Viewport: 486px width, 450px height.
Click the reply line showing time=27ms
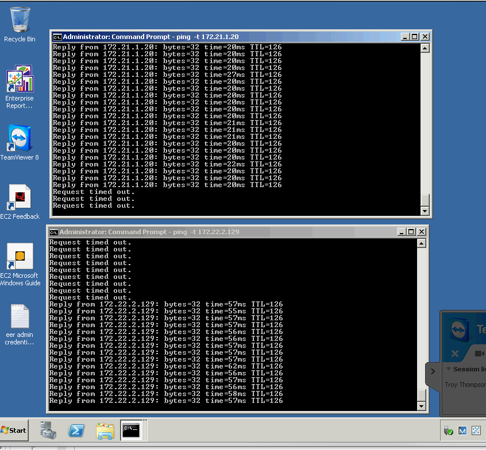coord(167,75)
